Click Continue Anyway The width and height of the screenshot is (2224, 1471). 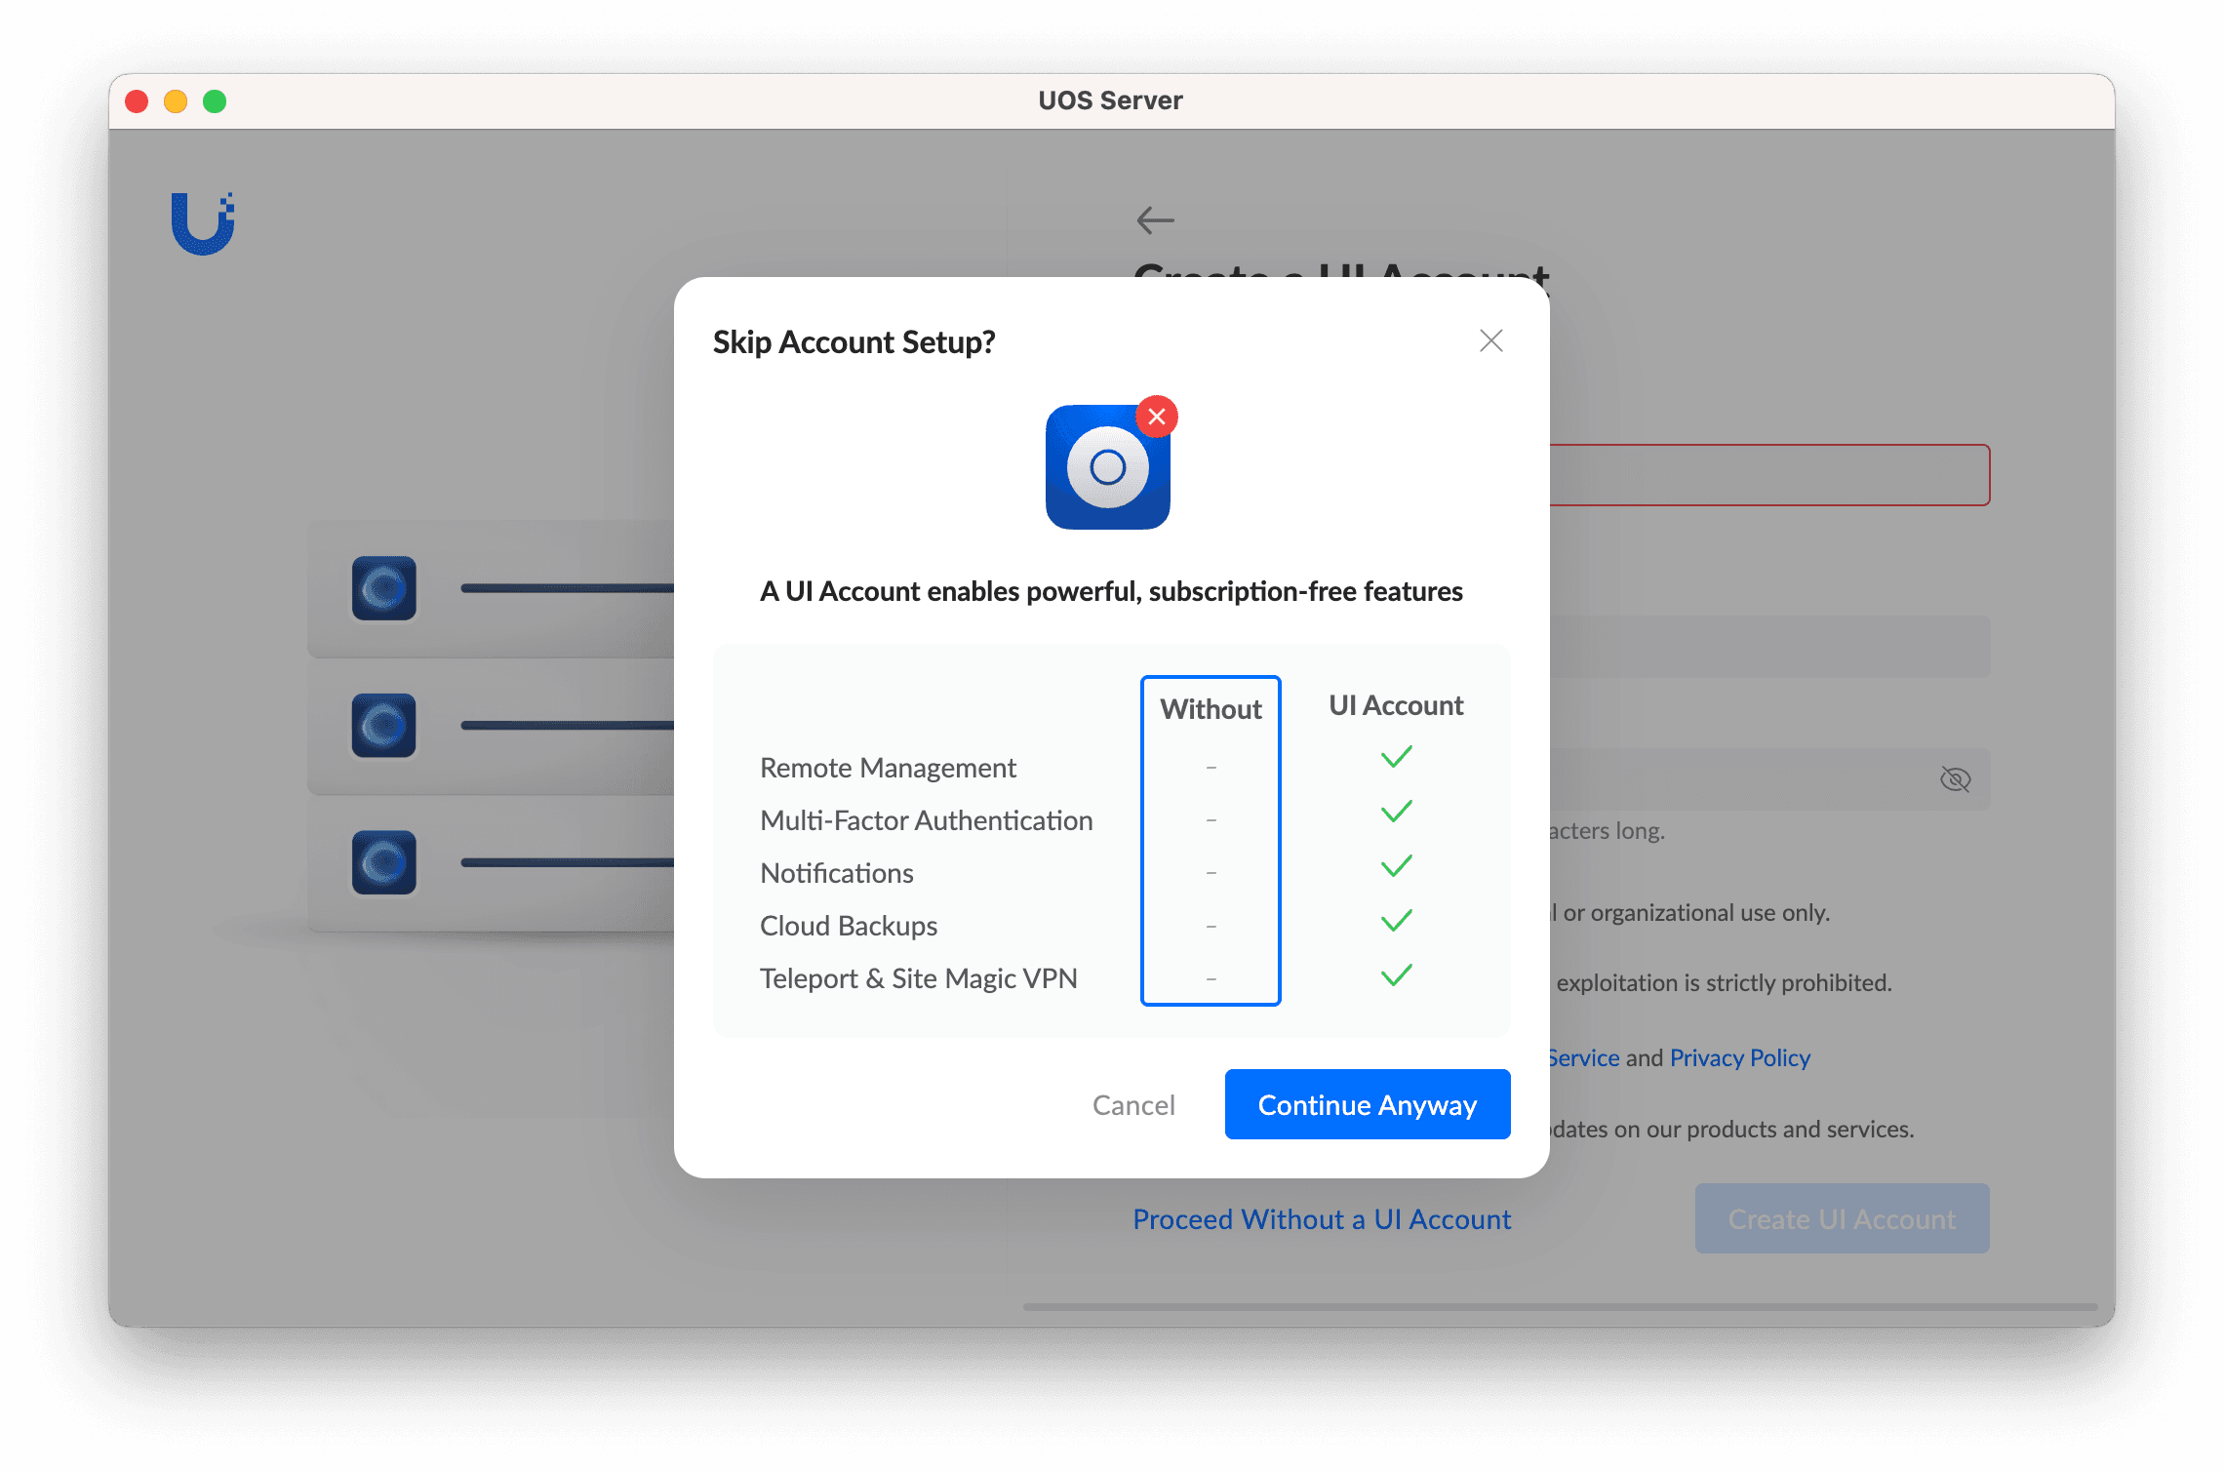click(1367, 1104)
